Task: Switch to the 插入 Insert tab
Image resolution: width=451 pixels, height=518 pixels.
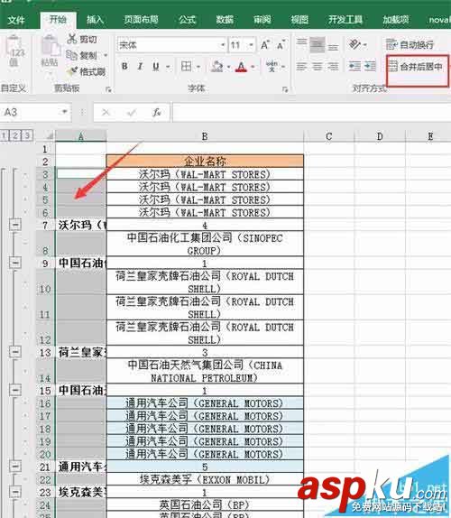Action: (95, 20)
